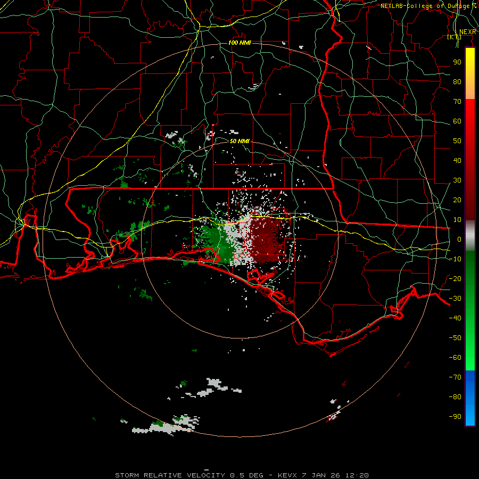Click the "-90" velocity scale label

tap(455, 417)
